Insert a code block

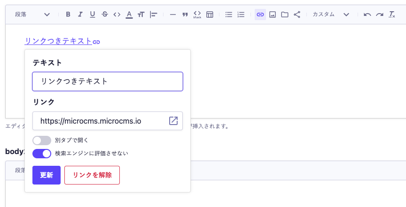point(197,15)
